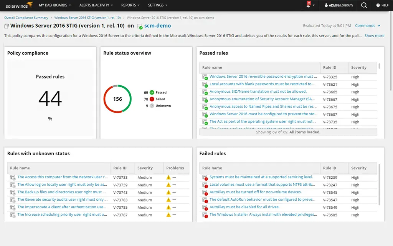Click the policy icon beside the page title
The width and height of the screenshot is (393, 246).
(x=7, y=26)
